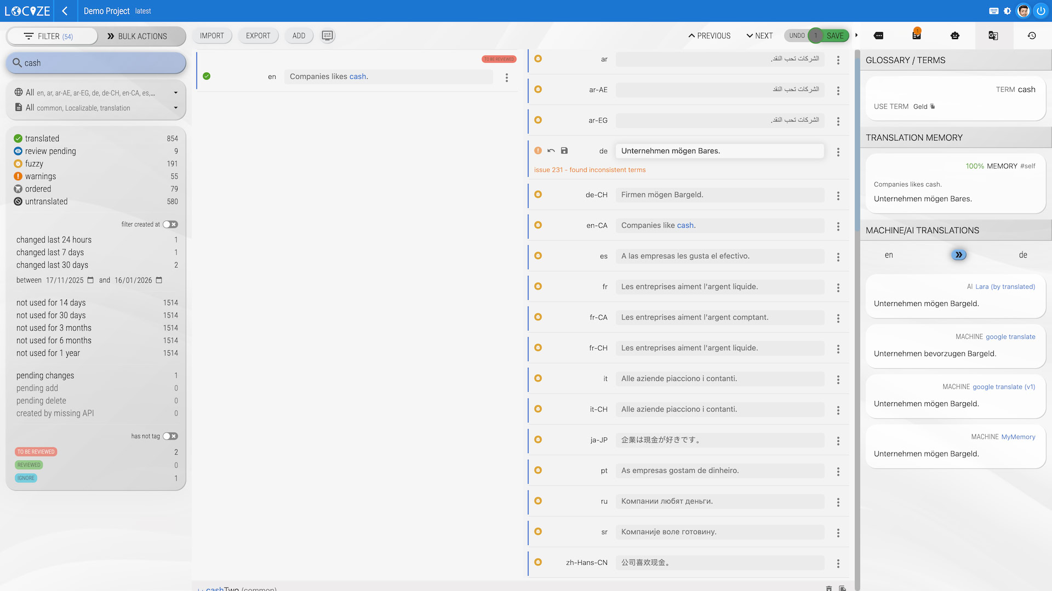
Task: Open the robot automation panel icon
Action: 955,36
